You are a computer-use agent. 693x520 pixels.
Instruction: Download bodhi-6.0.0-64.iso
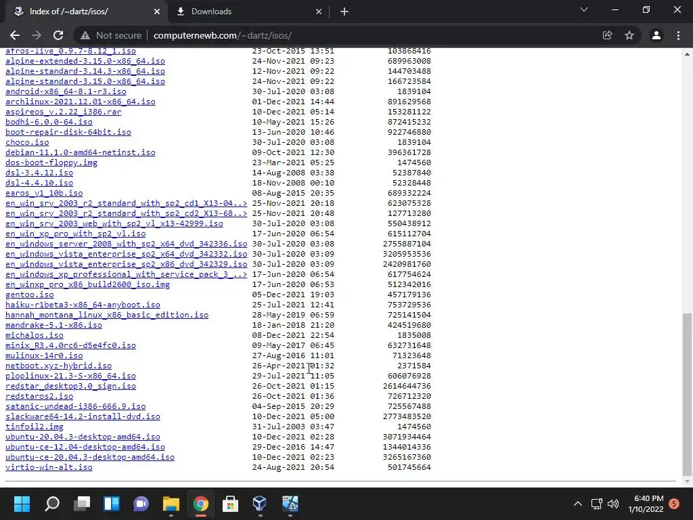point(49,122)
